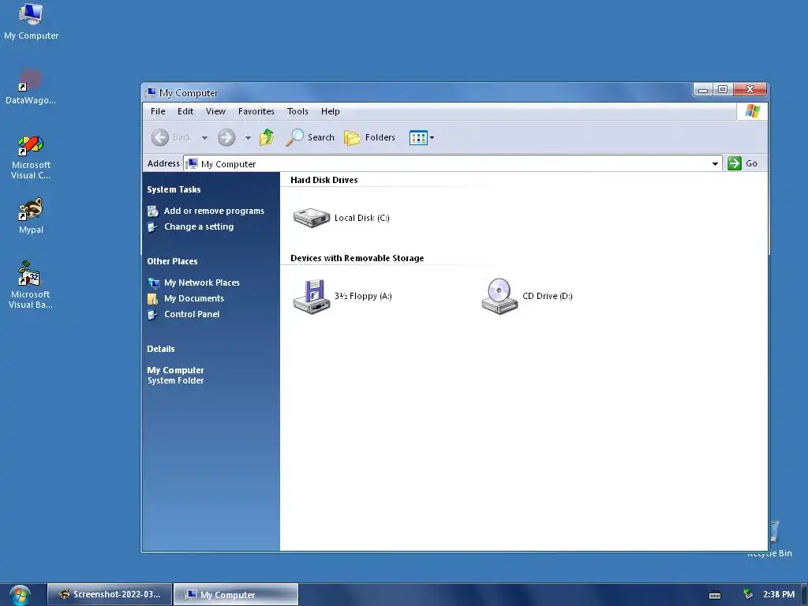
Task: Select the DataWago desktop shortcut
Action: [x=31, y=87]
